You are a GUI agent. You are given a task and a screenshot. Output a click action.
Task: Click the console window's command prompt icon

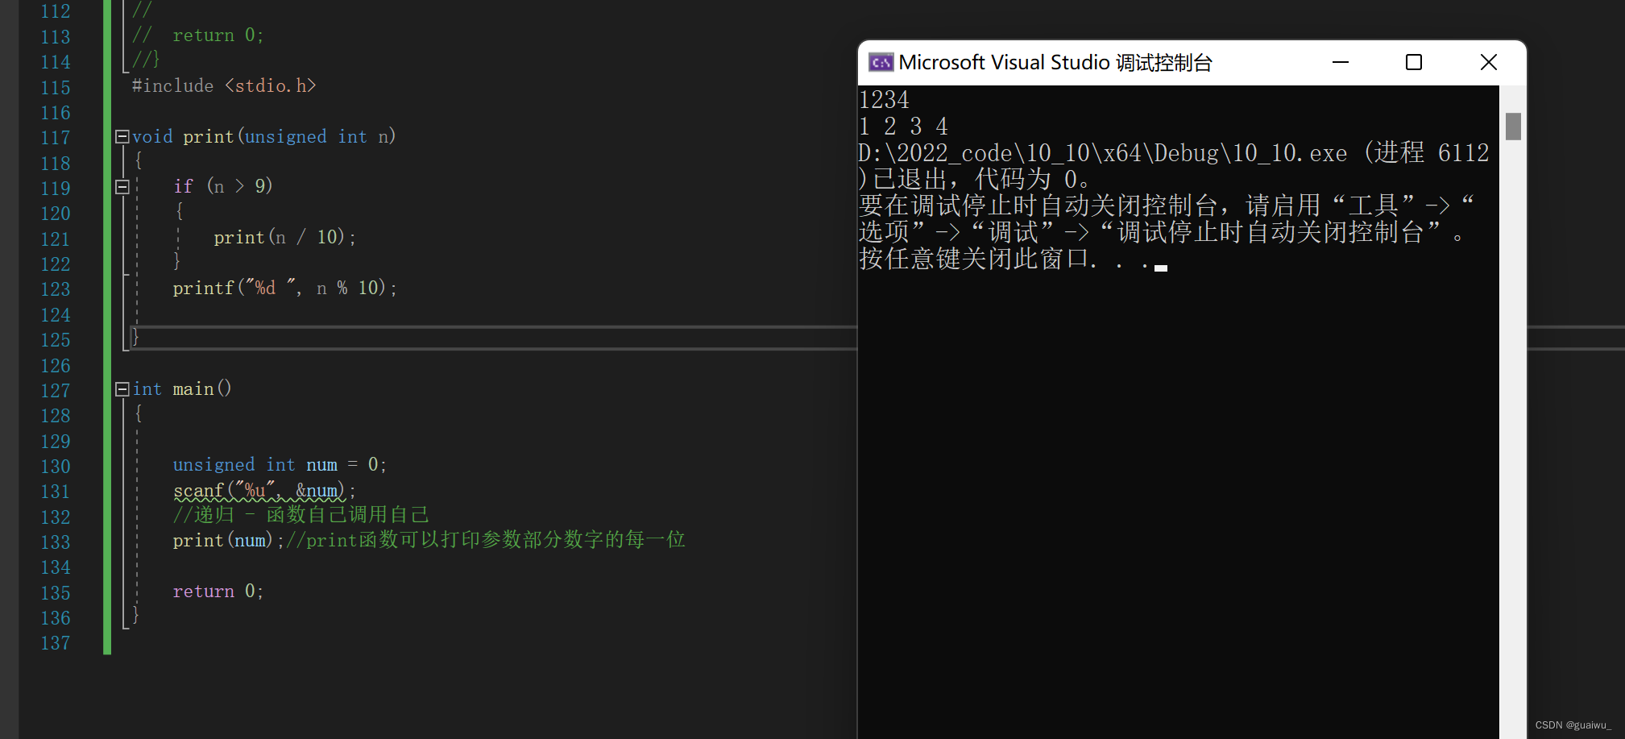[881, 62]
